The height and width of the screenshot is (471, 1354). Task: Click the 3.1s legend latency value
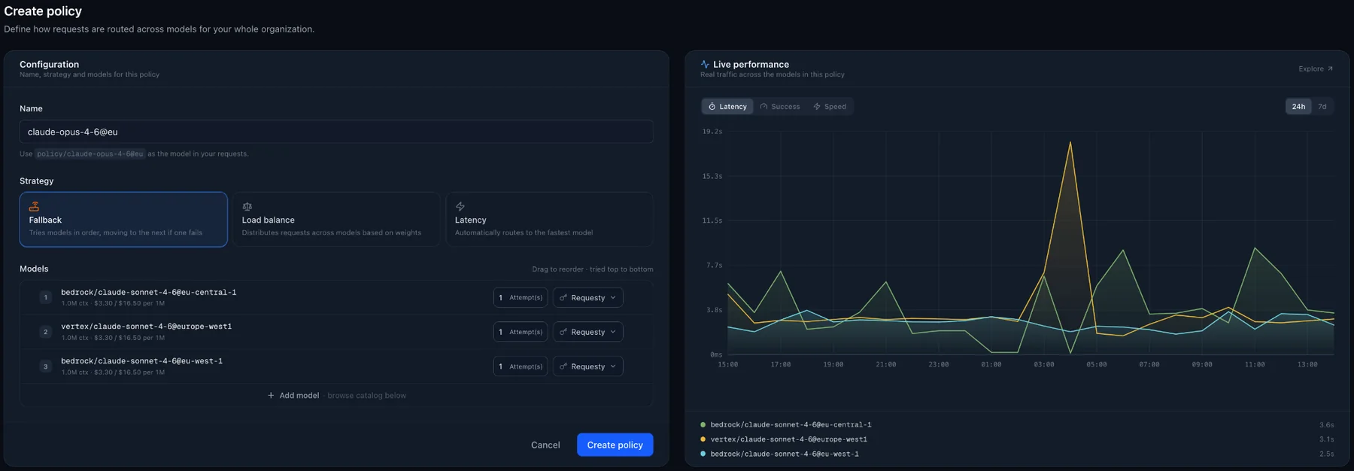[x=1326, y=439]
